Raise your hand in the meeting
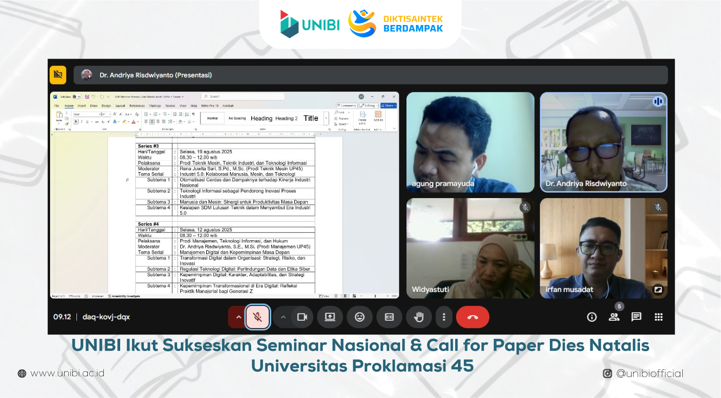The image size is (721, 398). (x=419, y=317)
